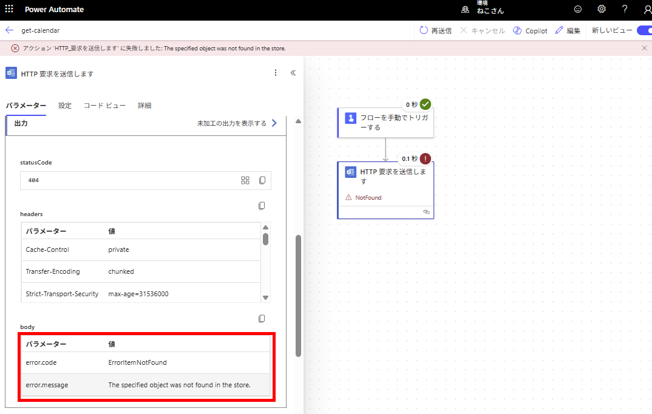Switch to the コード ビュー tab
Viewport: 652px width, 414px height.
pos(104,106)
